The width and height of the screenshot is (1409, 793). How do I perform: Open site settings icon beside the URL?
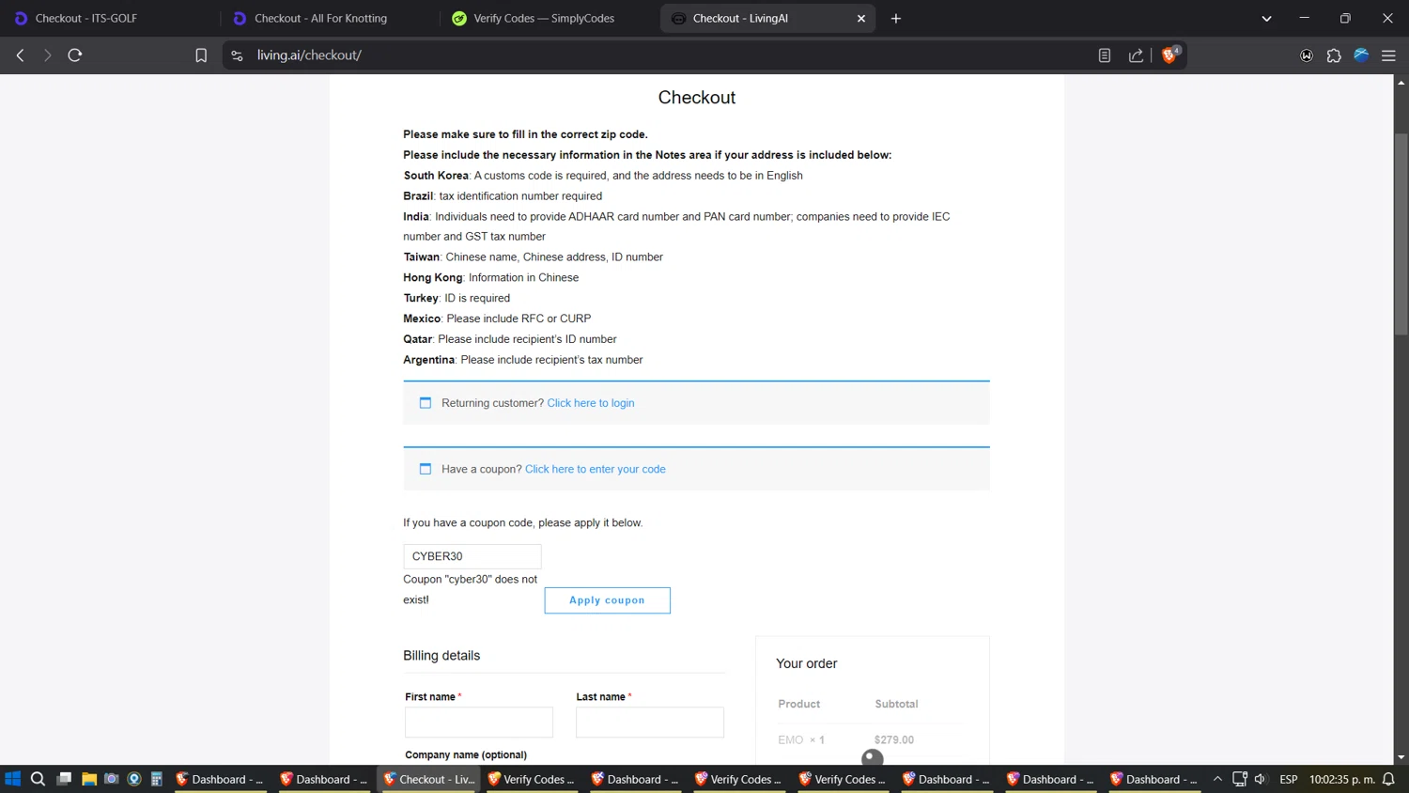(237, 55)
